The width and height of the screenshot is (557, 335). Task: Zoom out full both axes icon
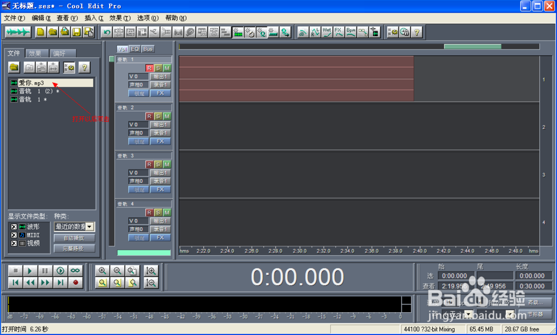132,271
